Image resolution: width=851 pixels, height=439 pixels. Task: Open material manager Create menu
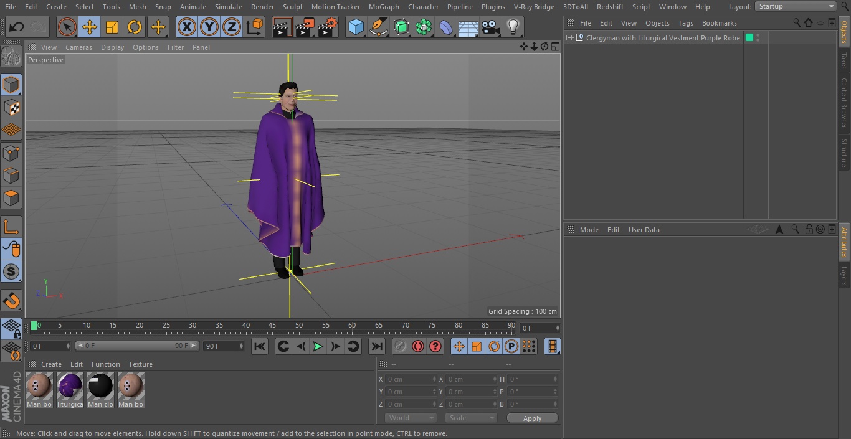51,364
